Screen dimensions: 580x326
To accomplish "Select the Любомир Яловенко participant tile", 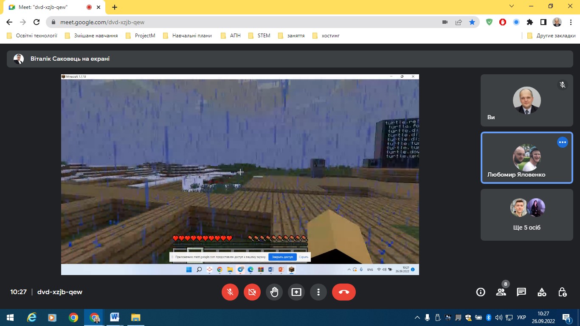I will pyautogui.click(x=527, y=158).
